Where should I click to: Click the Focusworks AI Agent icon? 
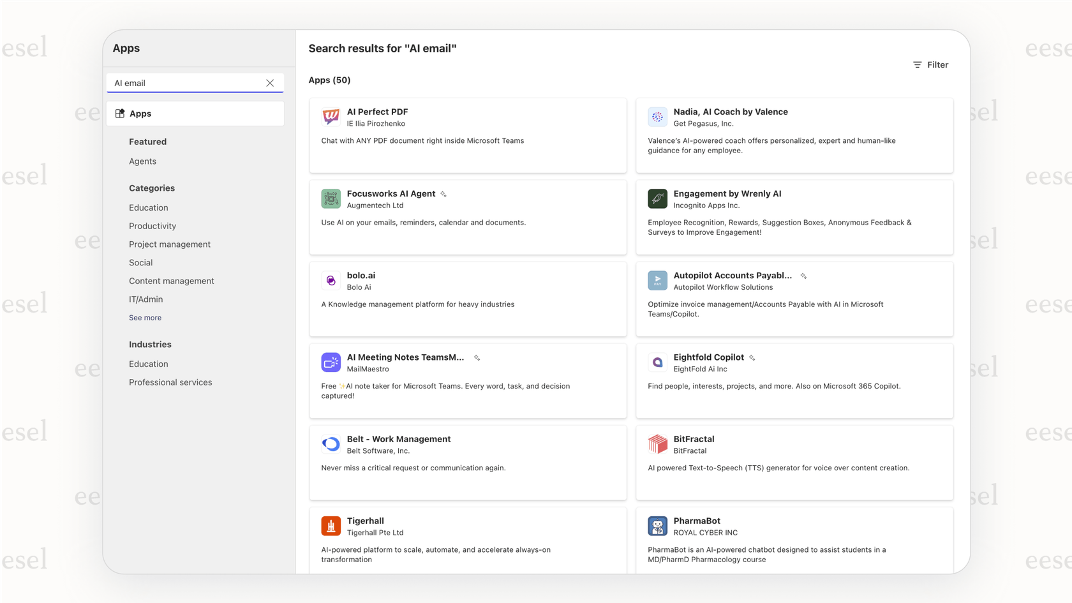coord(331,198)
